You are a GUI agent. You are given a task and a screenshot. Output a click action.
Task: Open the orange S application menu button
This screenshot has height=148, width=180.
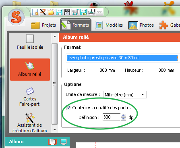tap(16, 17)
